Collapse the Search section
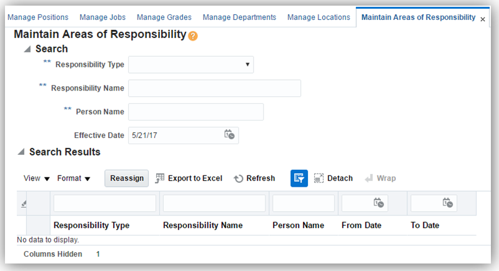This screenshot has height=271, width=499. tap(26, 49)
